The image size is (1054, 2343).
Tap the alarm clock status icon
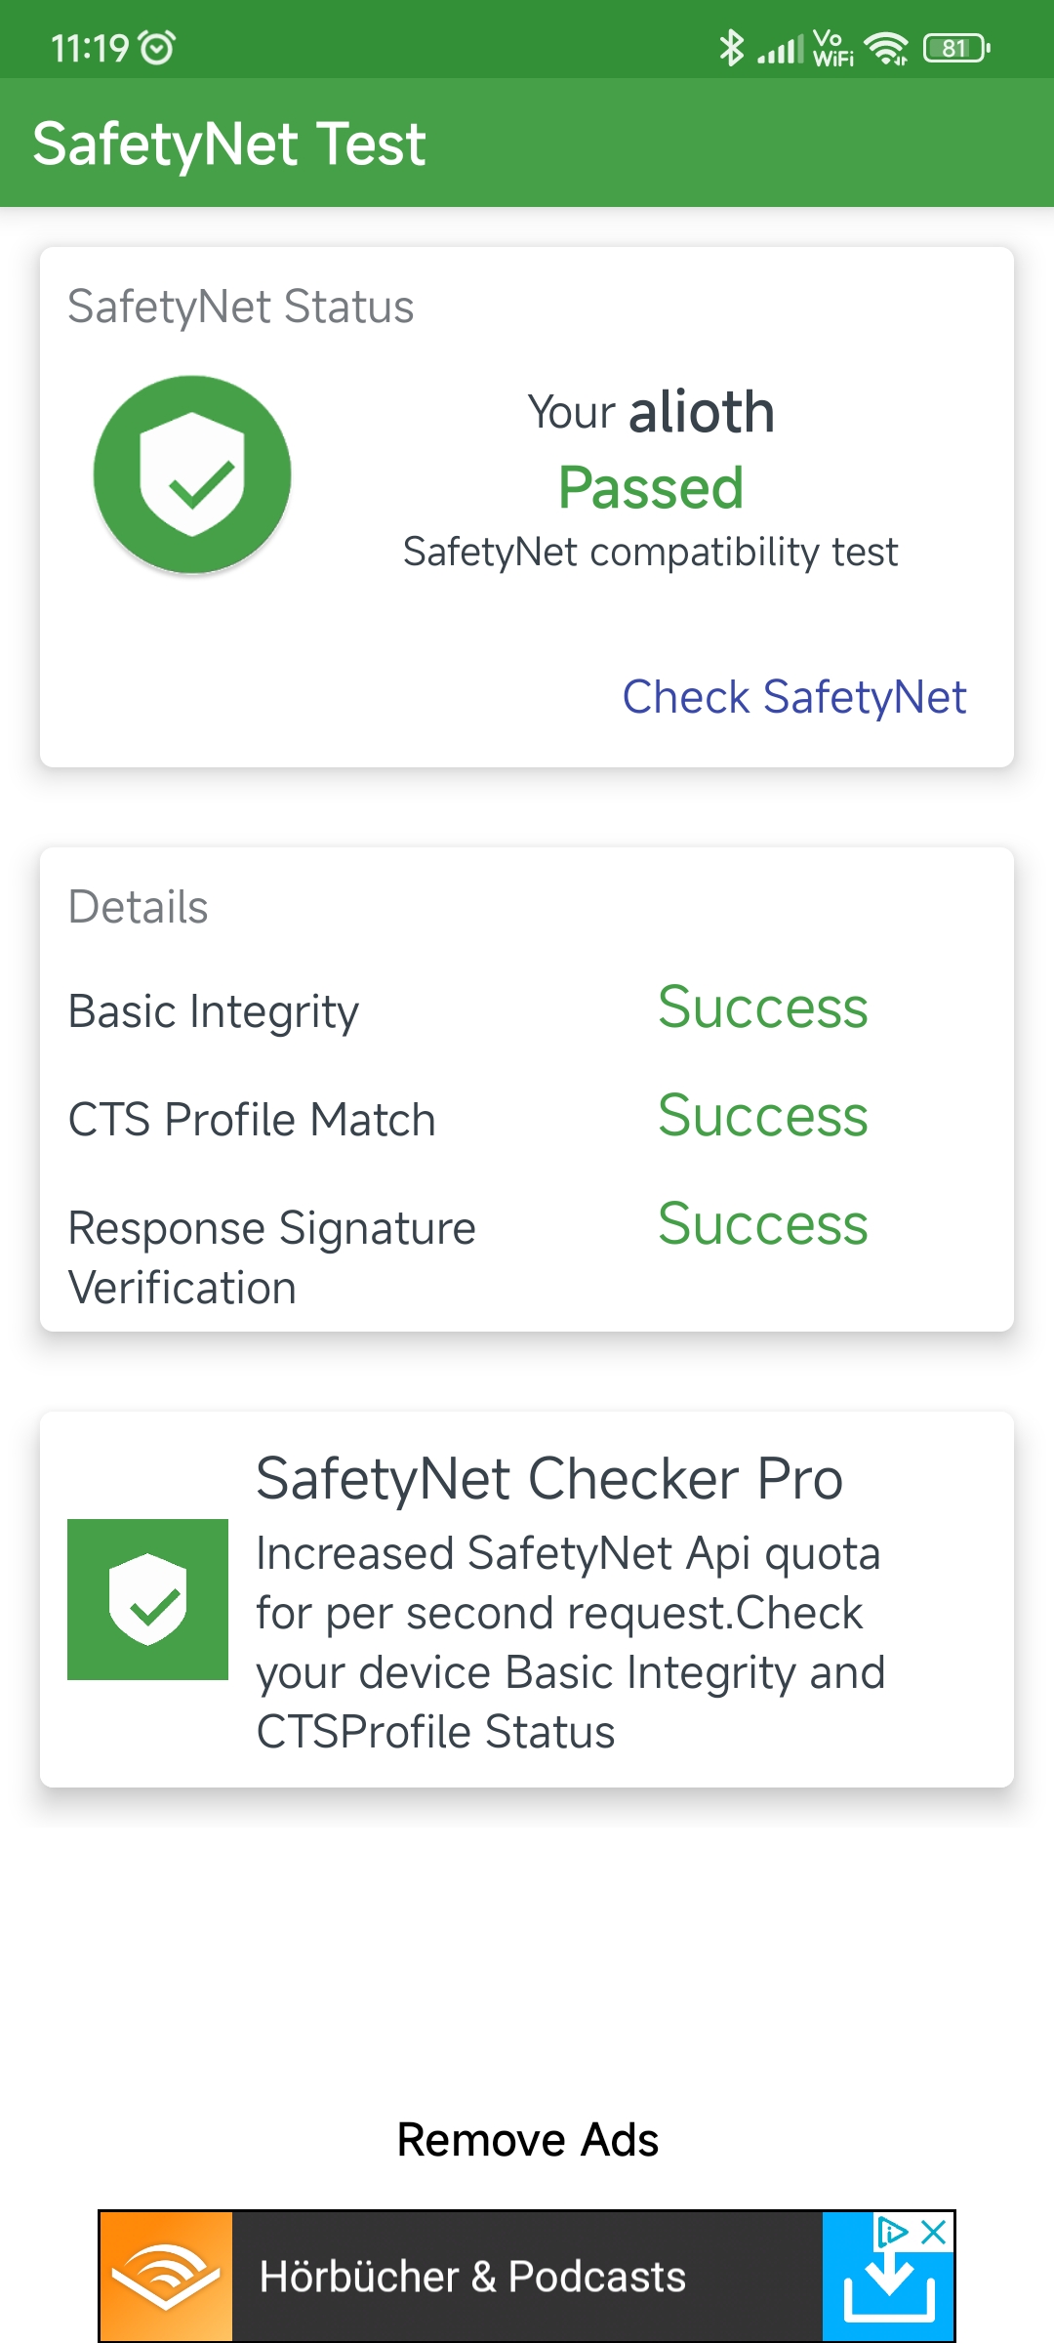(157, 47)
